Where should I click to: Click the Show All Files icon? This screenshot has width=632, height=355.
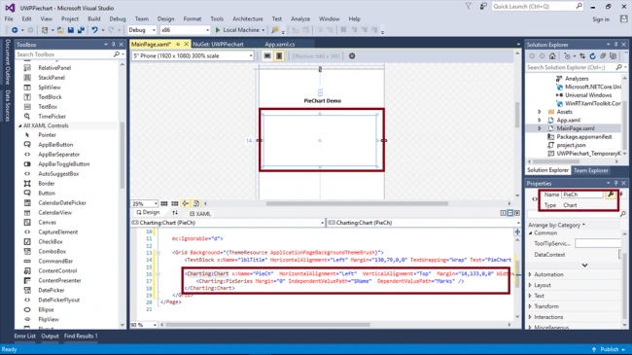(x=614, y=56)
